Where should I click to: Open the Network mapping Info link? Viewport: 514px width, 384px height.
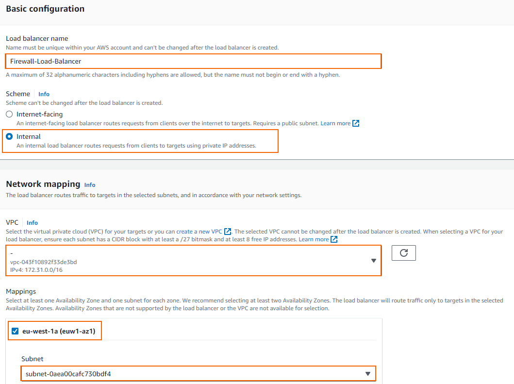point(90,185)
